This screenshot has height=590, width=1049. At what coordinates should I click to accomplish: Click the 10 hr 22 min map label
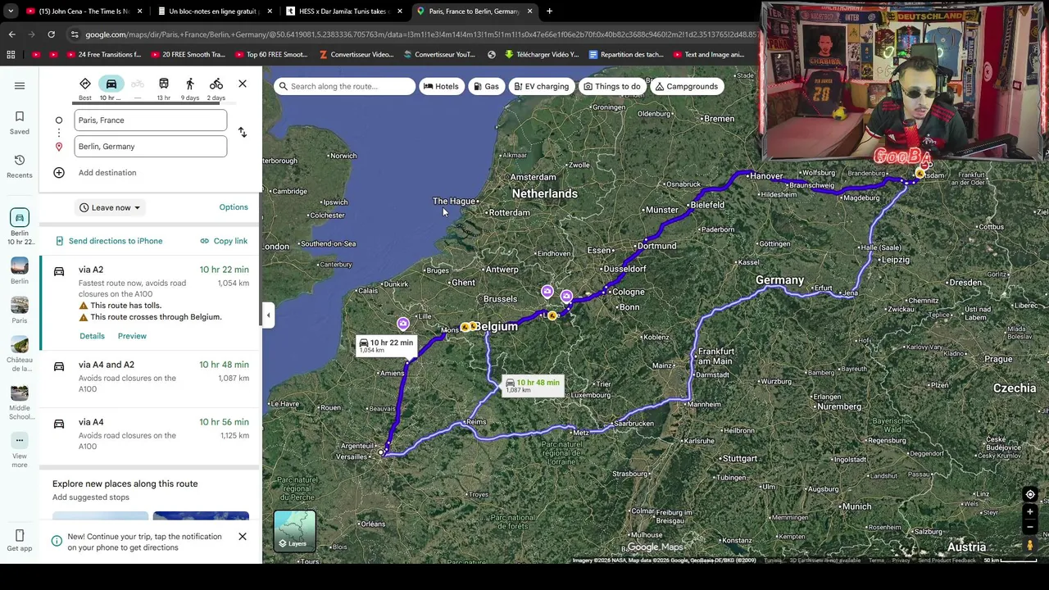[386, 346]
